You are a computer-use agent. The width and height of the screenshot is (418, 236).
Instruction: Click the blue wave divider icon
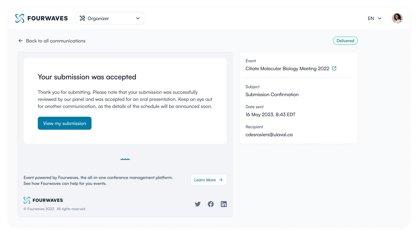click(125, 159)
